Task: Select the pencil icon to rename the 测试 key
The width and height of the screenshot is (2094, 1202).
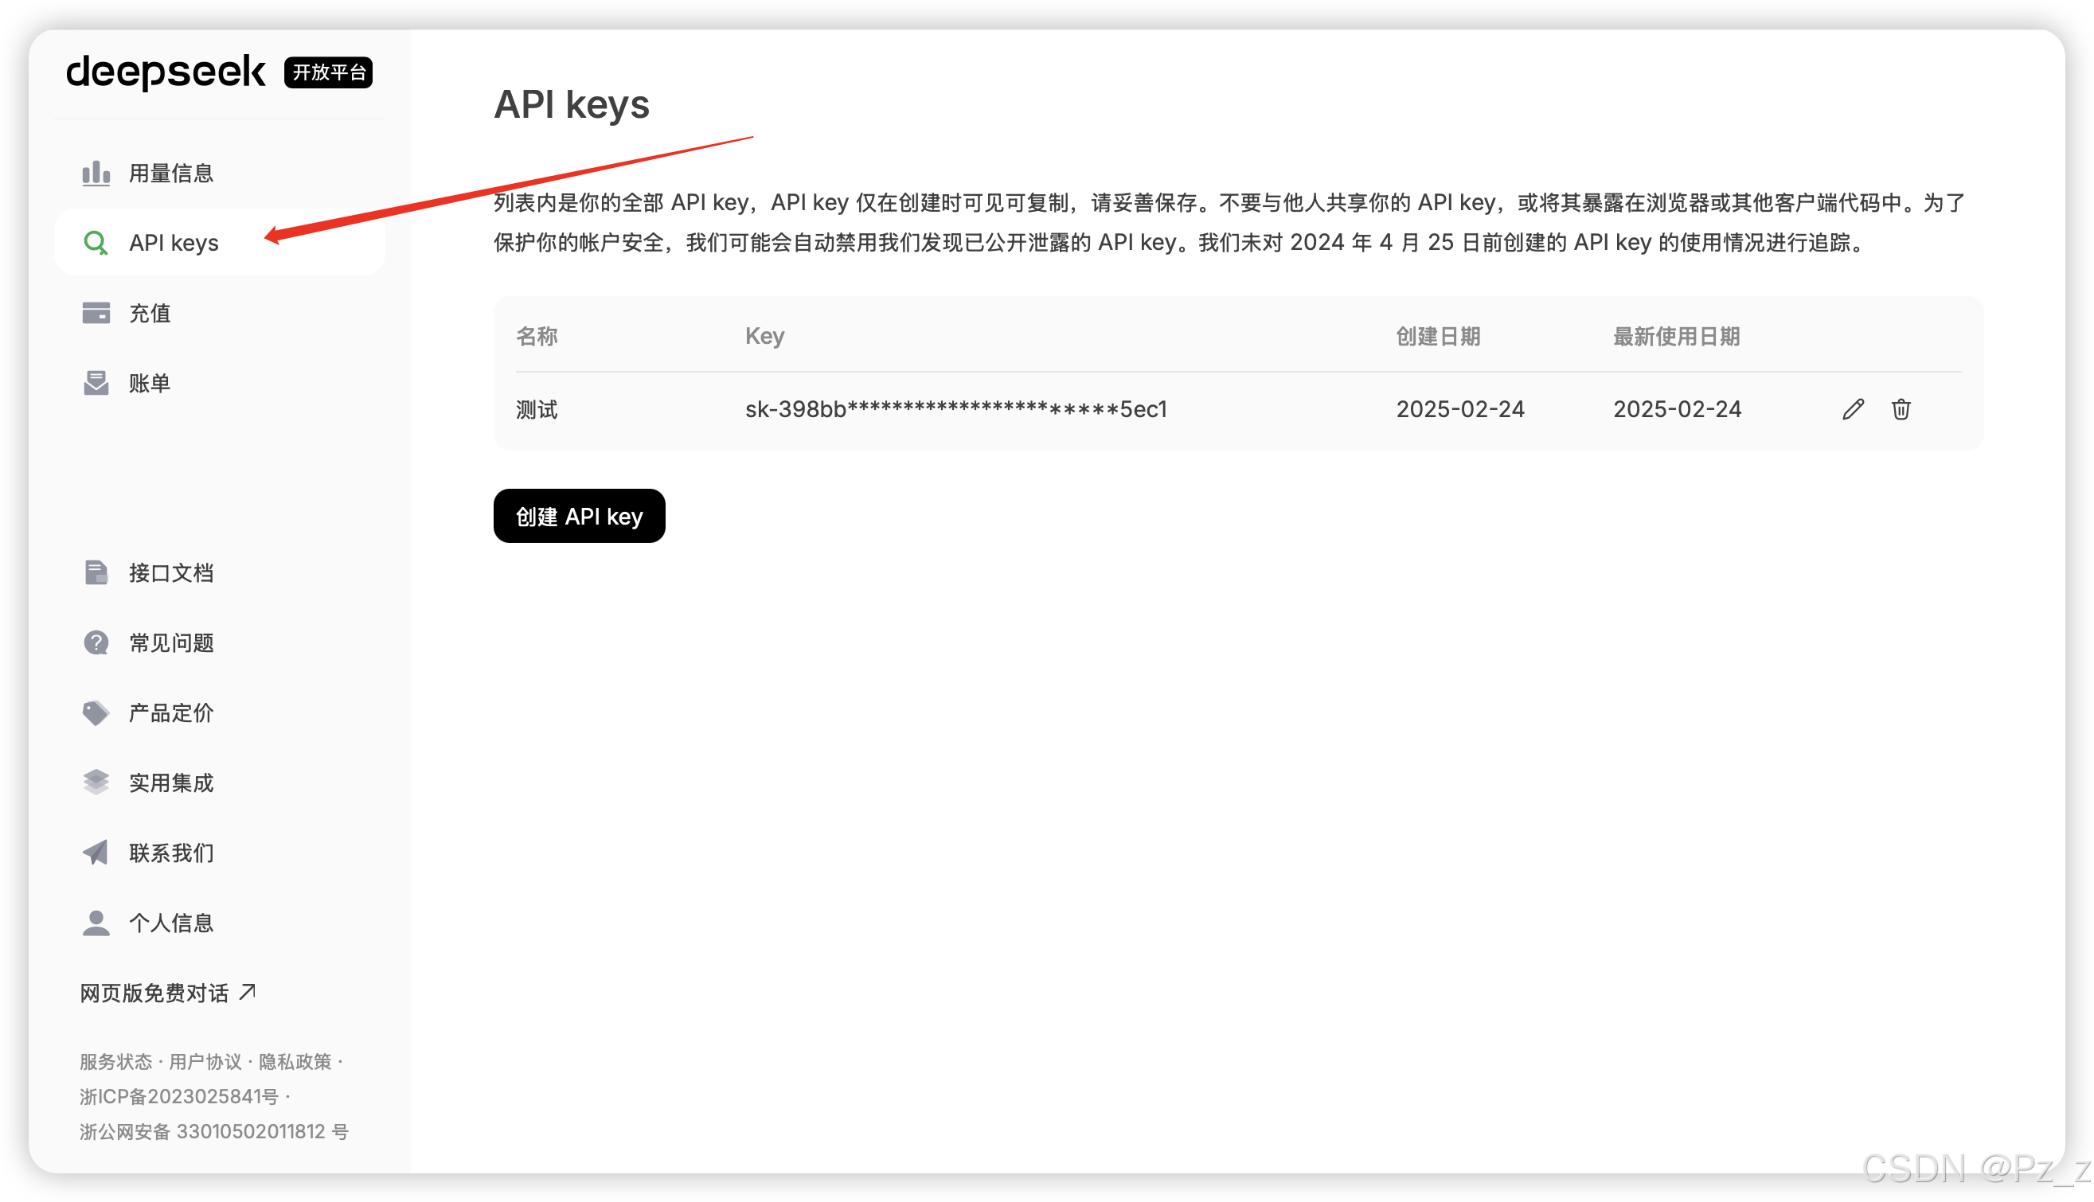Action: [1853, 409]
